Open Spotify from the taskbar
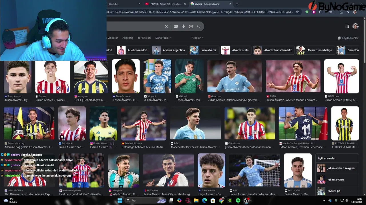The width and height of the screenshot is (366, 205). point(238,200)
